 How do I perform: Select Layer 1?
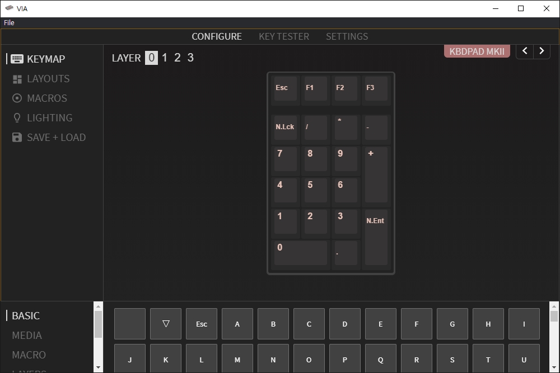165,58
